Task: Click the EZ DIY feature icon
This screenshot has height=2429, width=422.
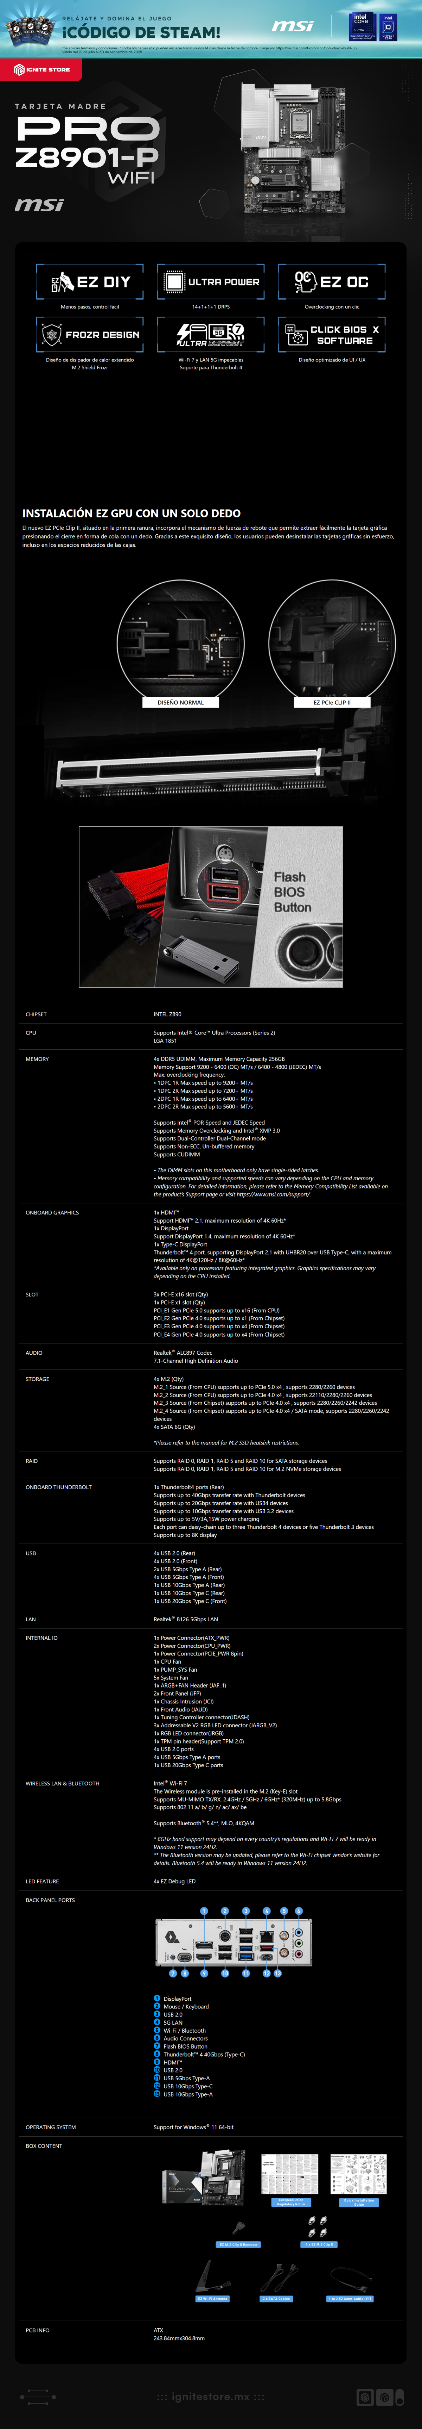Action: [89, 281]
